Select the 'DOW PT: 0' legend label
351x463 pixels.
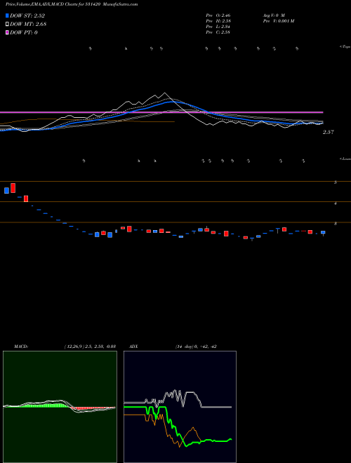point(23,32)
